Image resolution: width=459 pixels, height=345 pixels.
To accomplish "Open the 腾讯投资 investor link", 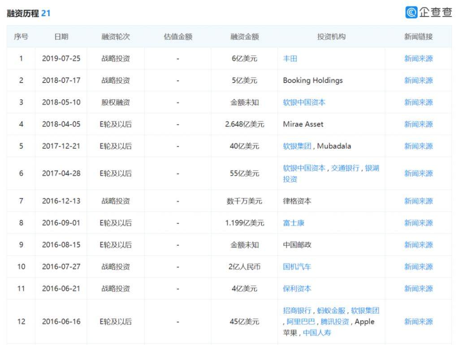I will pyautogui.click(x=335, y=322).
